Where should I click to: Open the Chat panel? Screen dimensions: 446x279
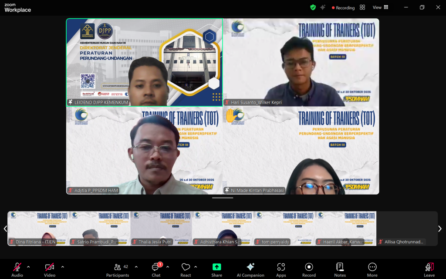pos(156,269)
